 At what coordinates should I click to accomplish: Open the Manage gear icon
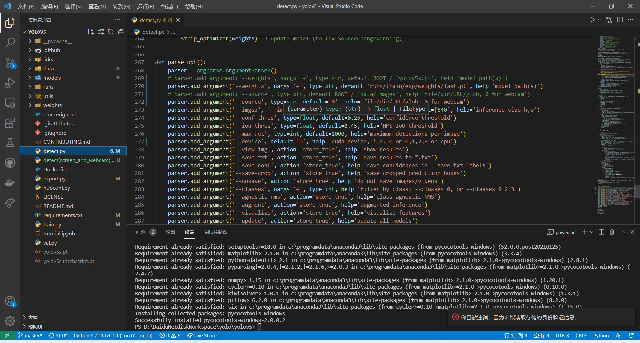click(x=10, y=321)
